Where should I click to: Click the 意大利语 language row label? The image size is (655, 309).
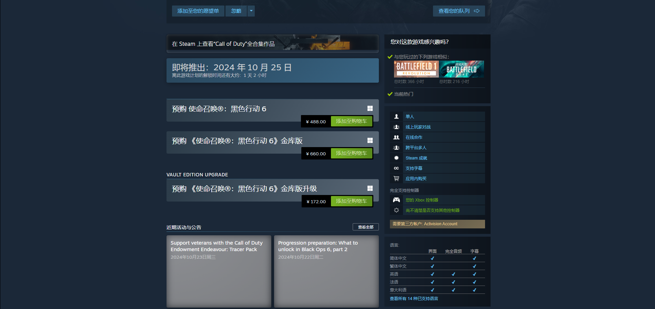pyautogui.click(x=398, y=290)
